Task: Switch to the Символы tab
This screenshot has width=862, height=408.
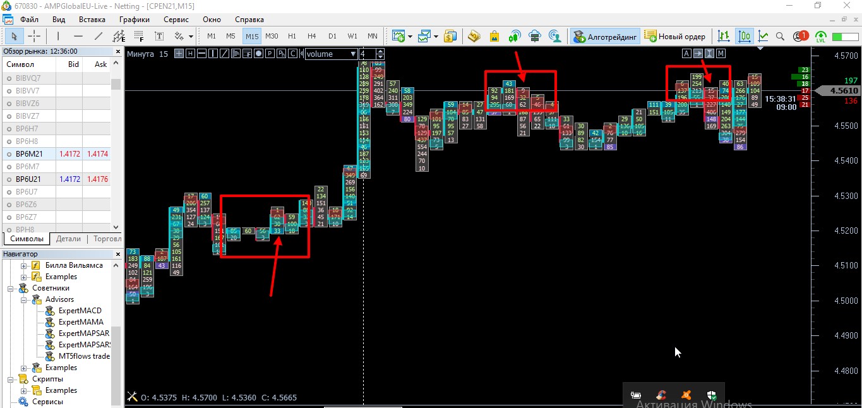Action: pyautogui.click(x=27, y=239)
